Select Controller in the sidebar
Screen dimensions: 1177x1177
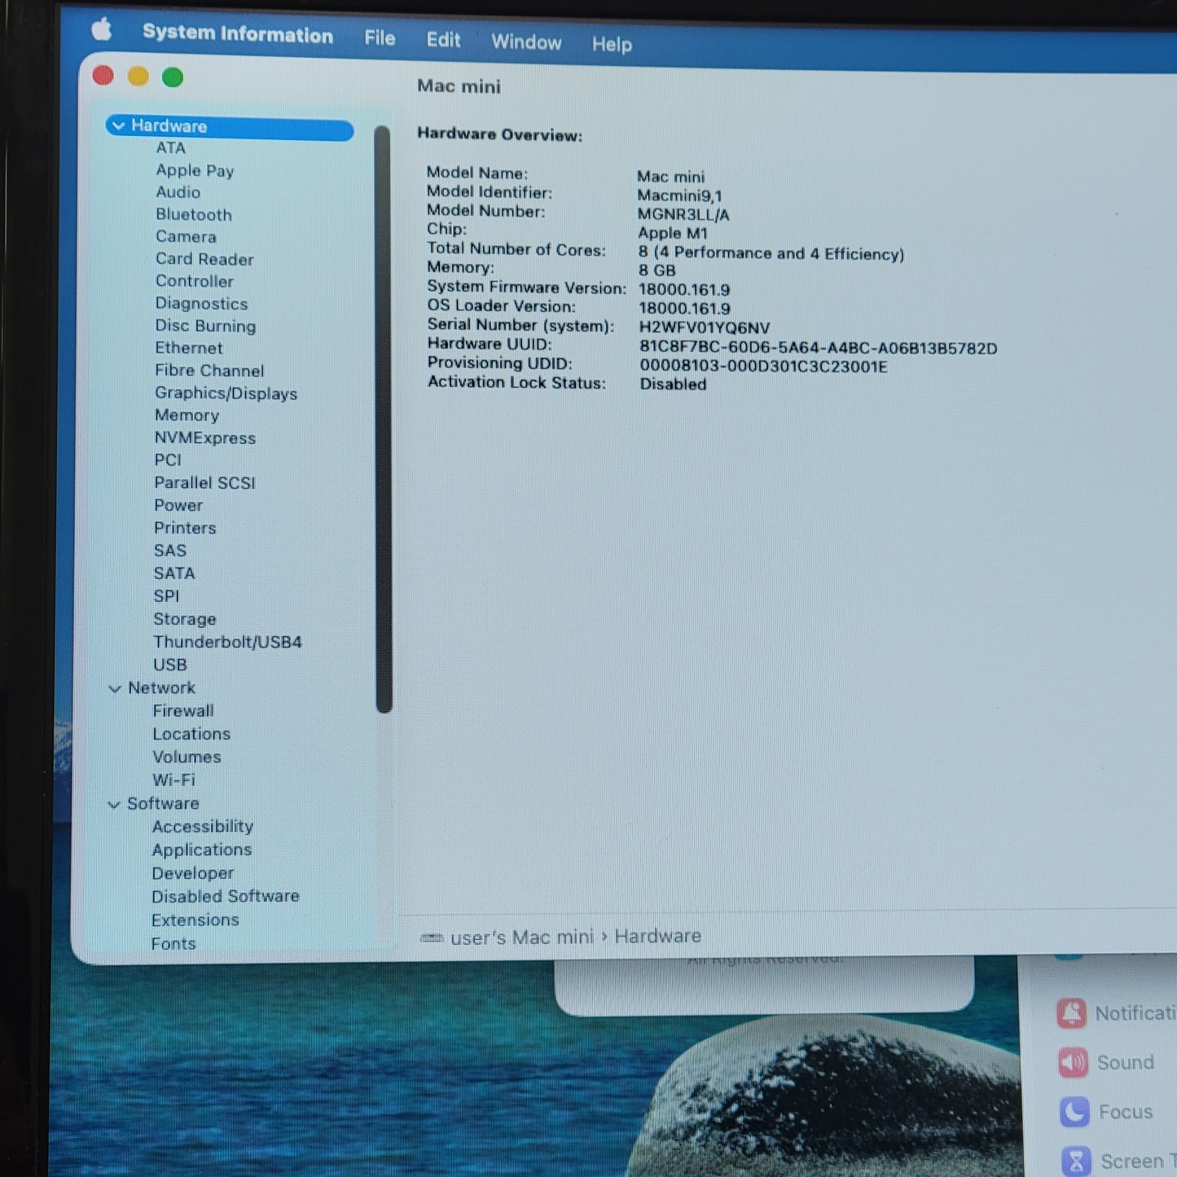click(194, 281)
